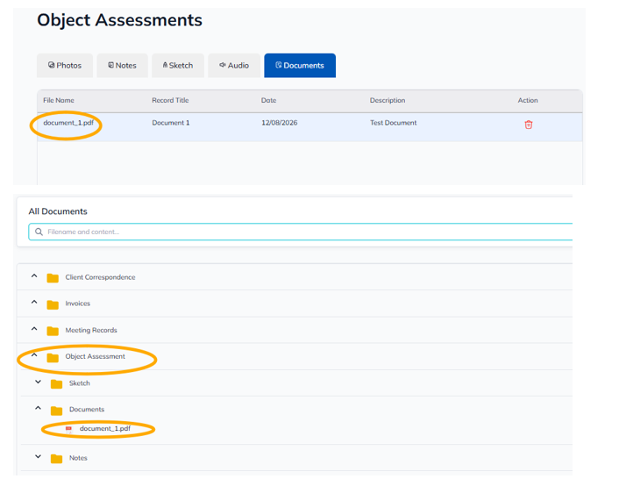Viewport: 619px width, 486px height.
Task: Expand the Sketch subfolder chevron
Action: (38, 382)
